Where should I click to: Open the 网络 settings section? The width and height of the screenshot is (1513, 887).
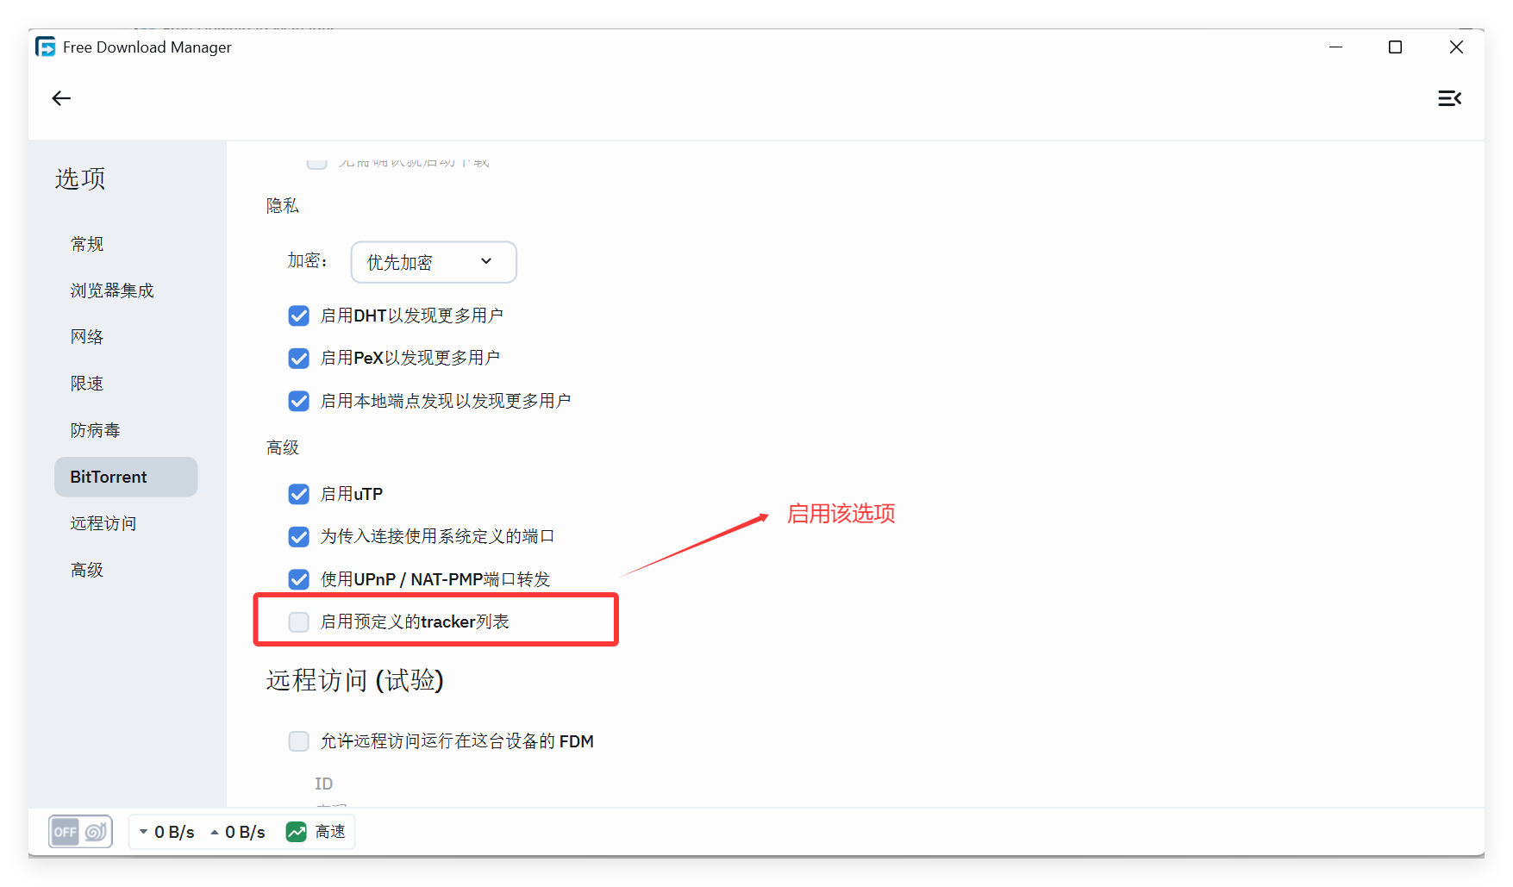tap(87, 337)
